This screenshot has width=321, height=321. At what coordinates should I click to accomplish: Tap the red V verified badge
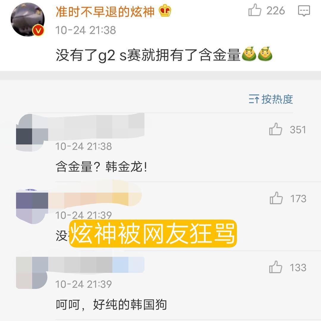click(x=38, y=31)
